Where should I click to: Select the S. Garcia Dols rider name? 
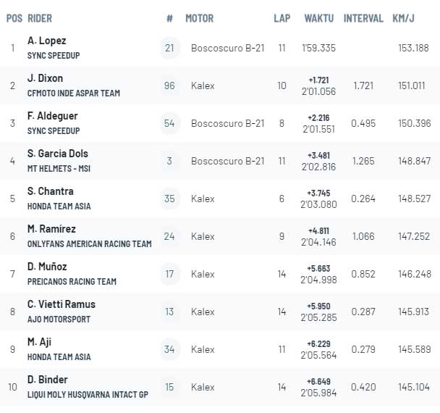click(58, 154)
